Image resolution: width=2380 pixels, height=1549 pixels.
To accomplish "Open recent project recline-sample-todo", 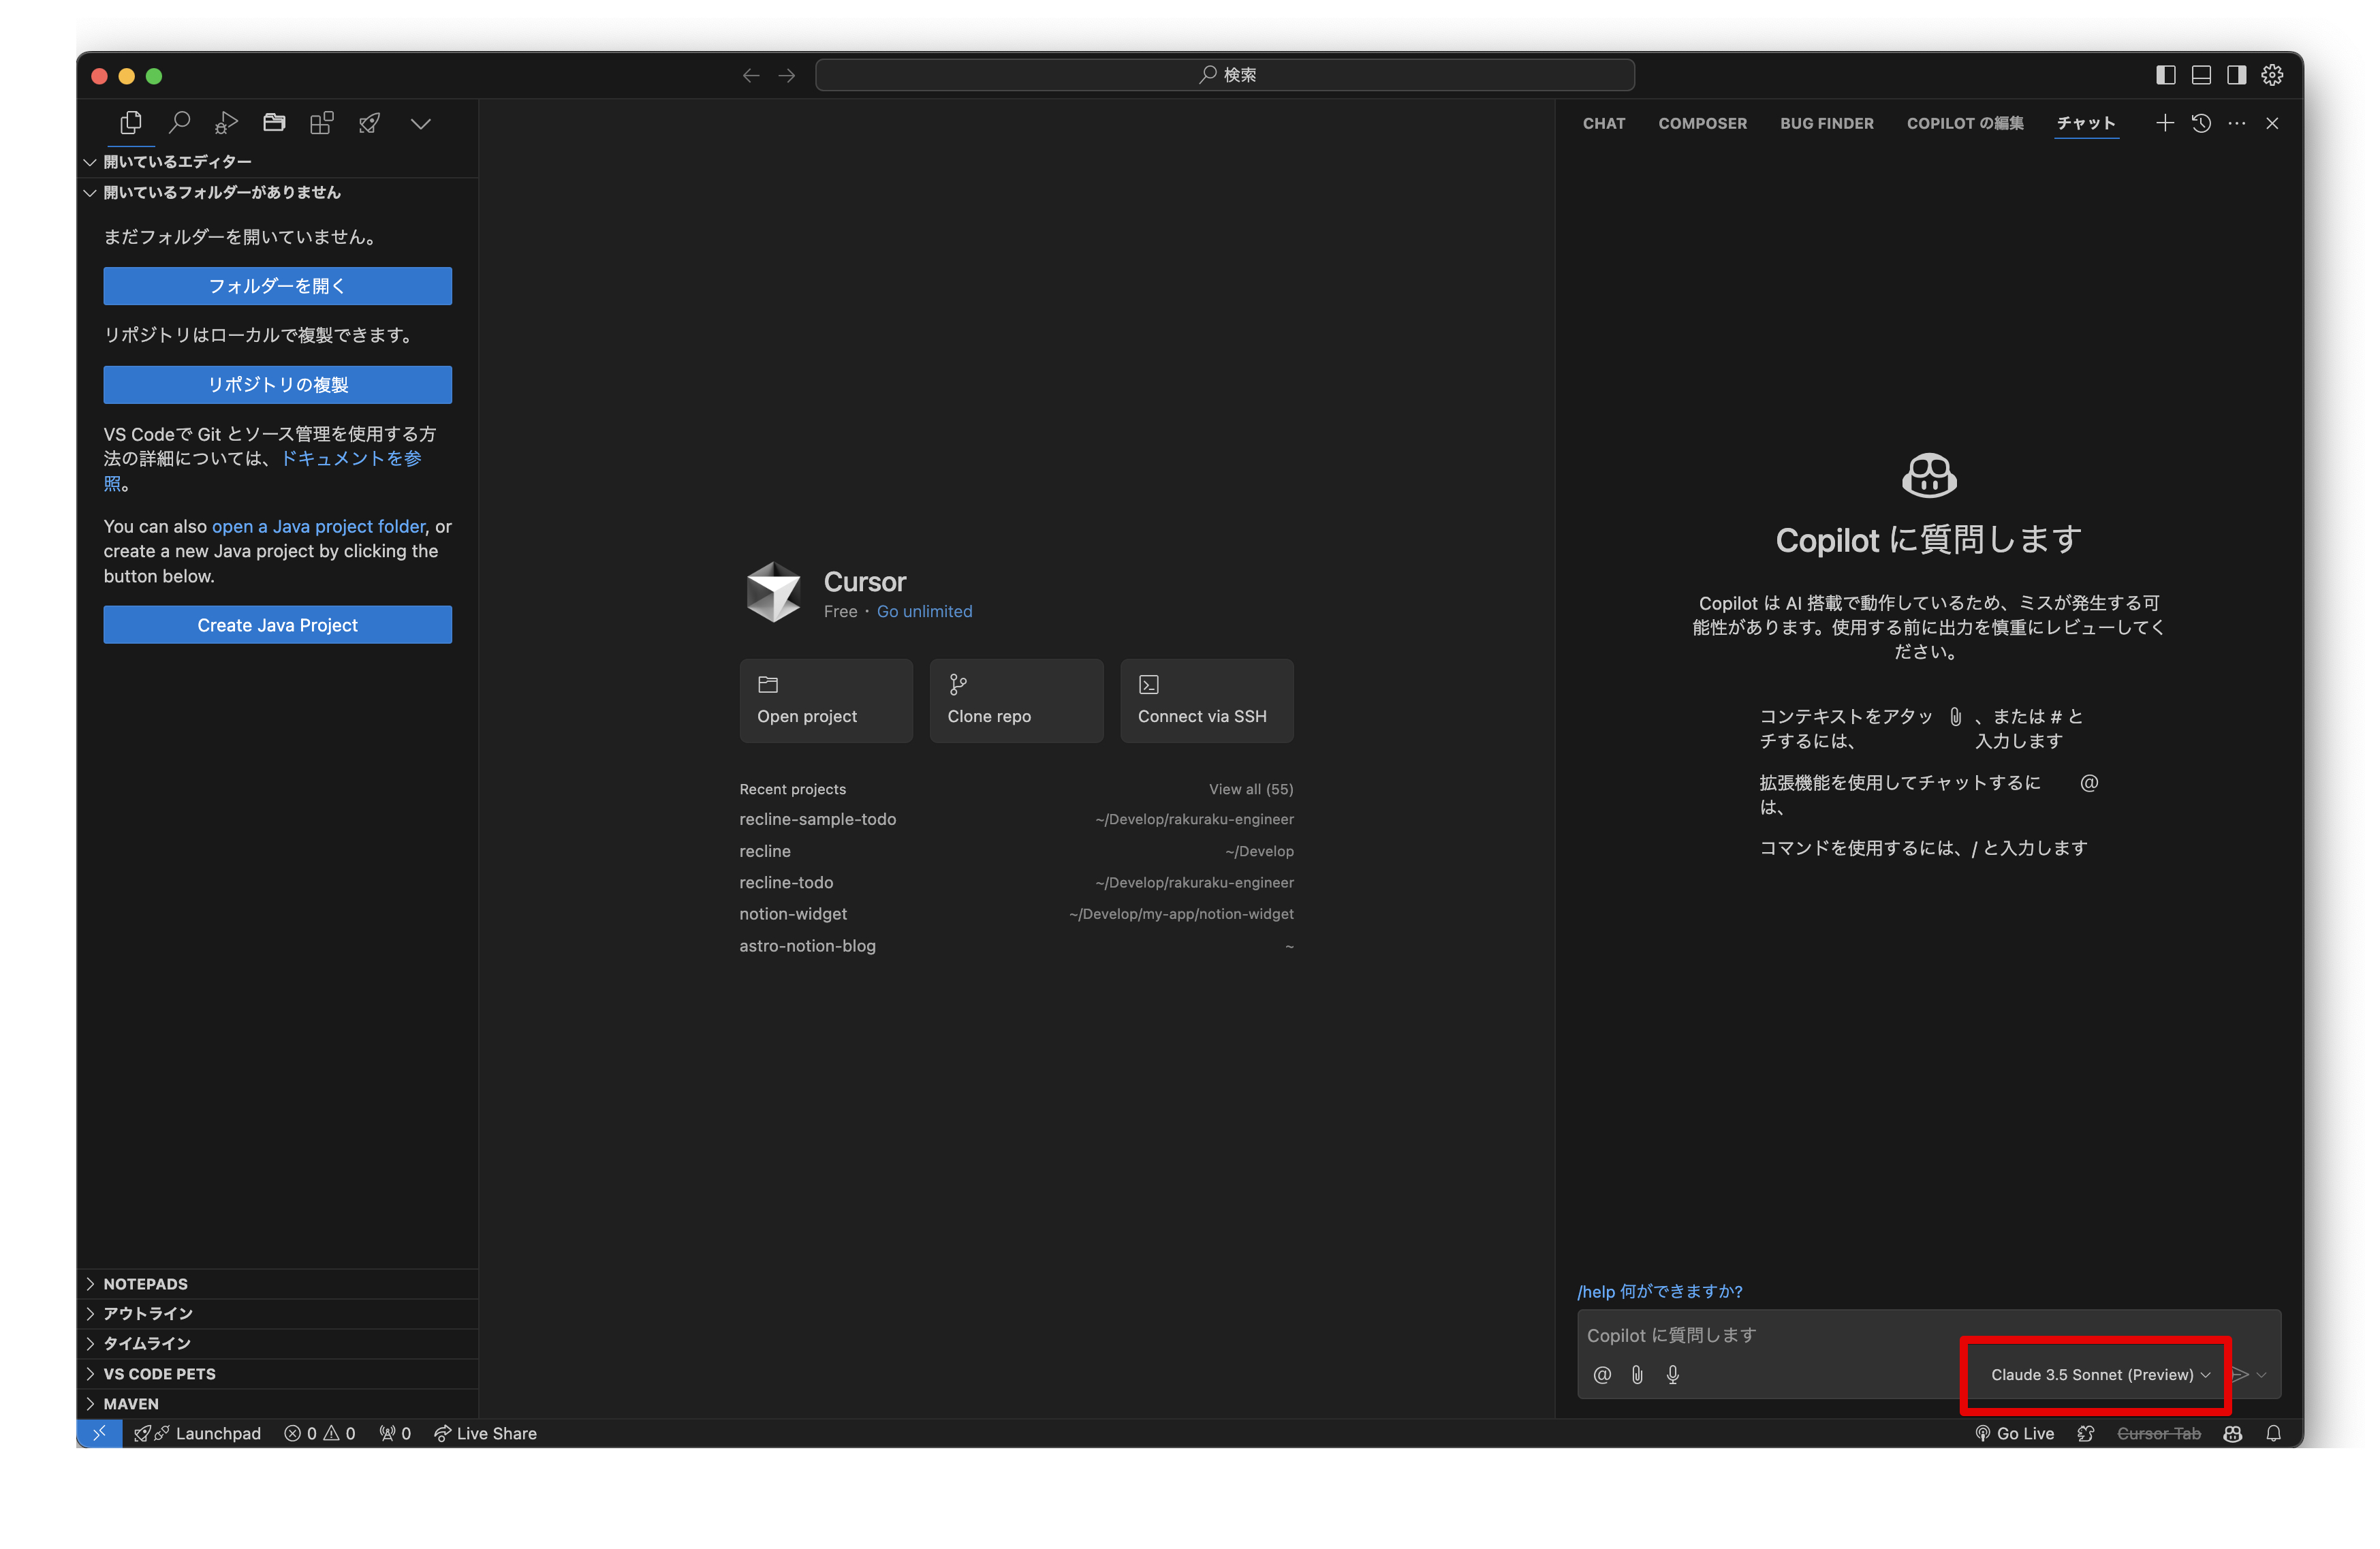I will pos(1016,819).
